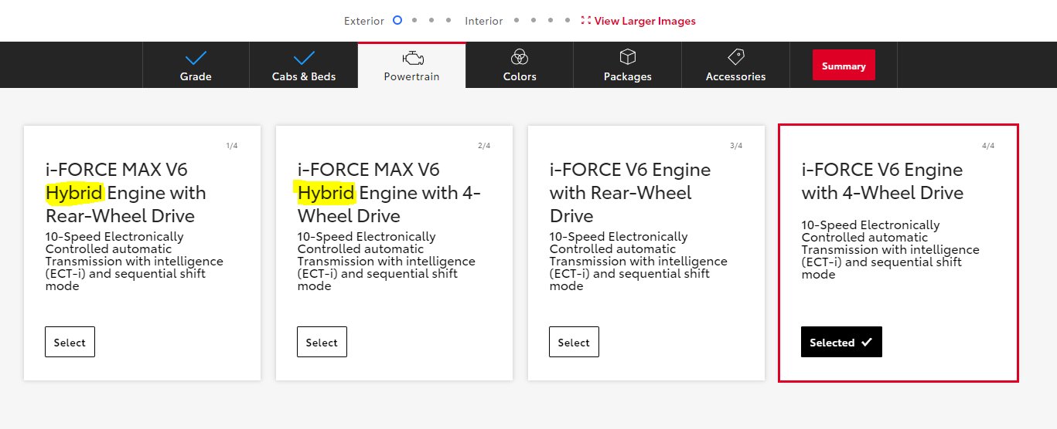Click i-FORCE MAX V6 Hybrid Rear-Wheel Drive title
This screenshot has width=1057, height=429.
(x=126, y=192)
